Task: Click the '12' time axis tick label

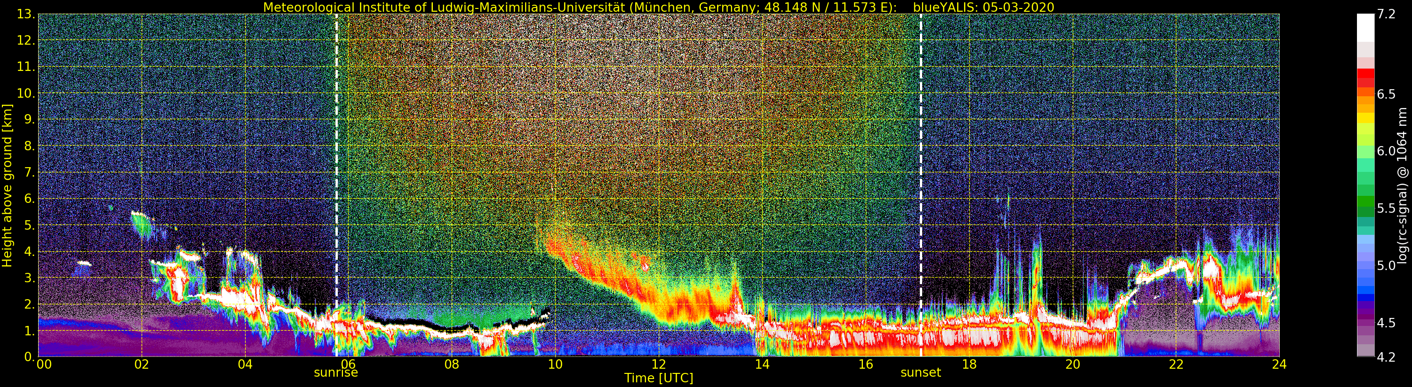Action: pos(659,364)
